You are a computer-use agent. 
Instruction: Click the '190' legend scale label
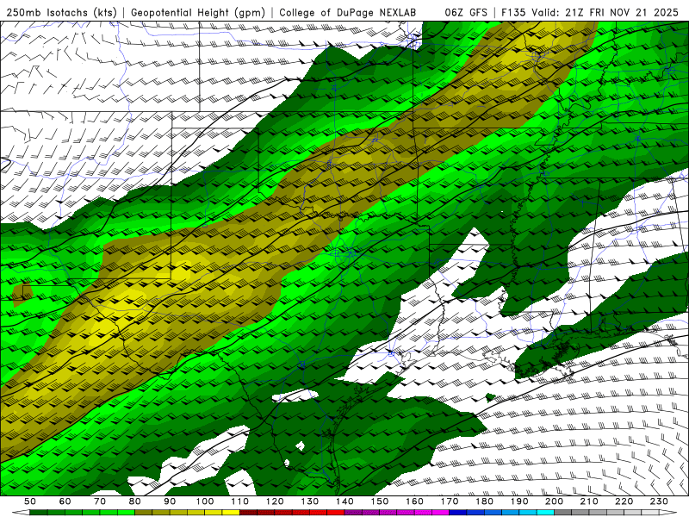pyautogui.click(x=519, y=501)
